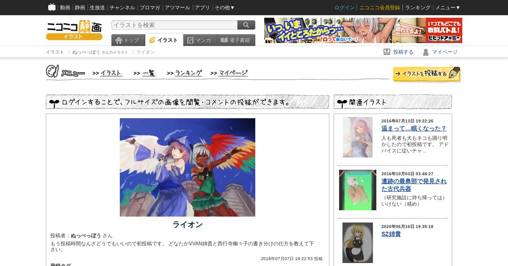Image resolution: width=508 pixels, height=266 pixels.
Task: Open ブロマガ in top bar
Action: (x=150, y=8)
